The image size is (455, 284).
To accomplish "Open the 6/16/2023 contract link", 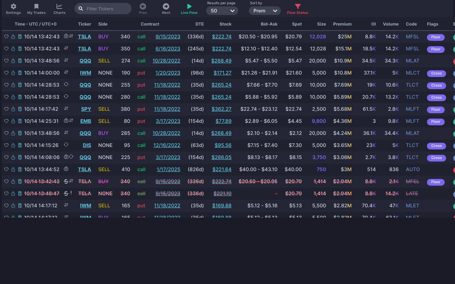I will [x=168, y=49].
